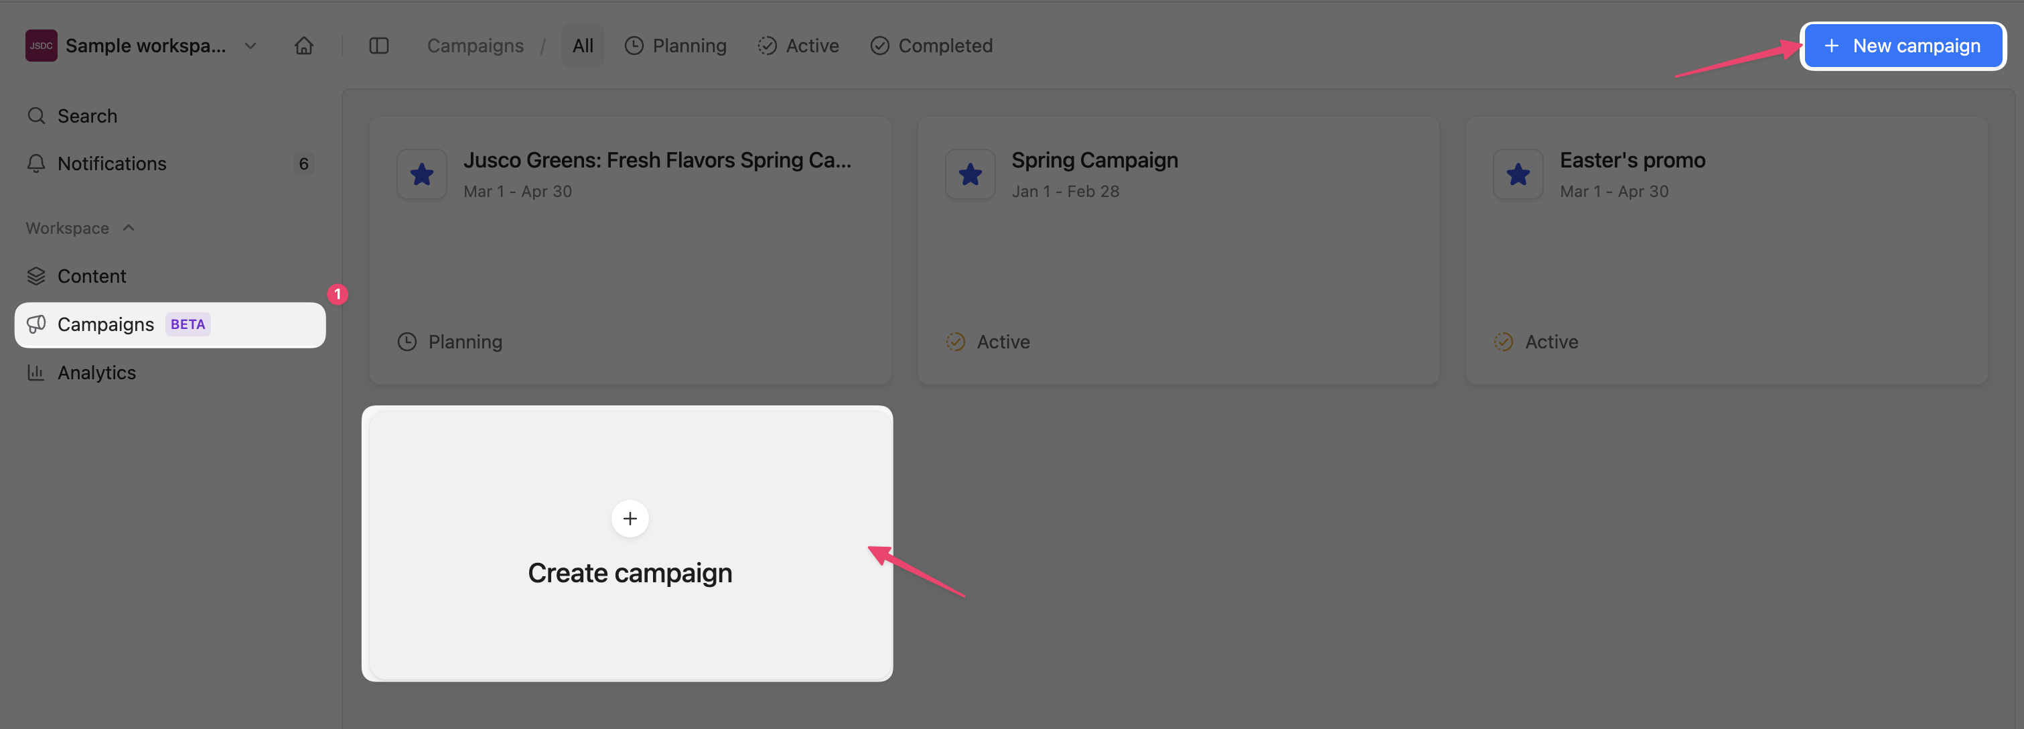
Task: Collapse the Workspace section chevron
Action: pos(129,228)
